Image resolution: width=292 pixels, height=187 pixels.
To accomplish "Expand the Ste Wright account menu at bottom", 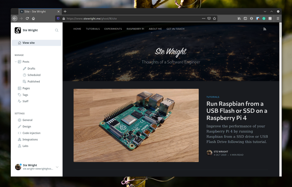I will pos(58,167).
